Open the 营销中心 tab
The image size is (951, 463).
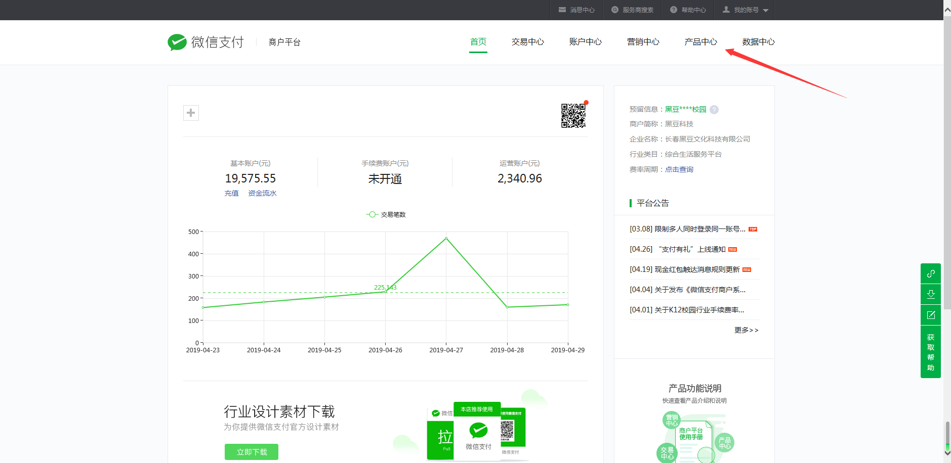(x=643, y=42)
